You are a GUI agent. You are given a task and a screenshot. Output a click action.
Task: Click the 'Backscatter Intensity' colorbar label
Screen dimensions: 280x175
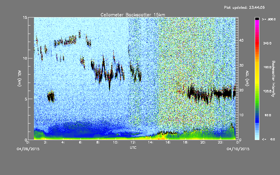(x=273, y=79)
